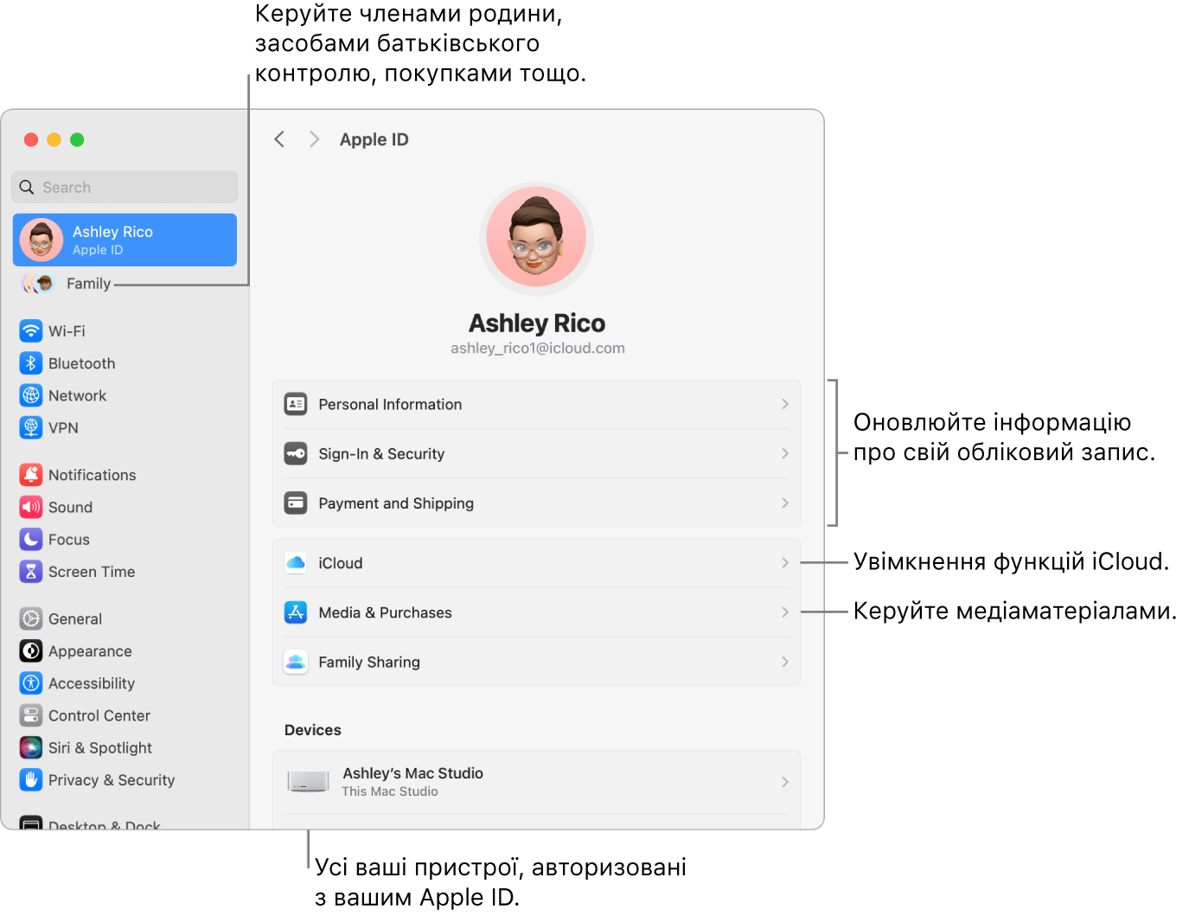Open Personal Information settings
1189x916 pixels.
tap(536, 404)
